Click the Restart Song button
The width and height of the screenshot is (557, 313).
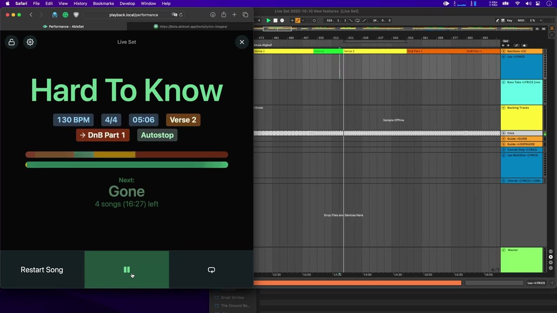click(x=42, y=270)
